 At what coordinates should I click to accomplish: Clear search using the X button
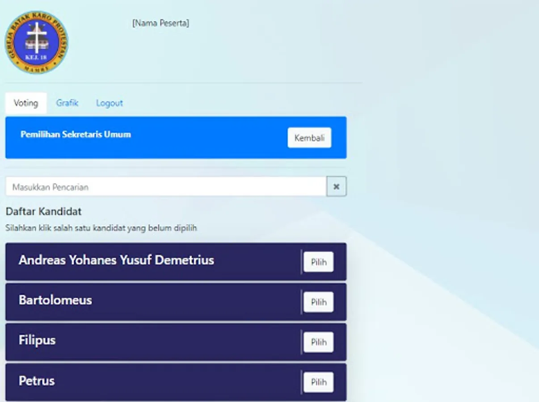337,187
